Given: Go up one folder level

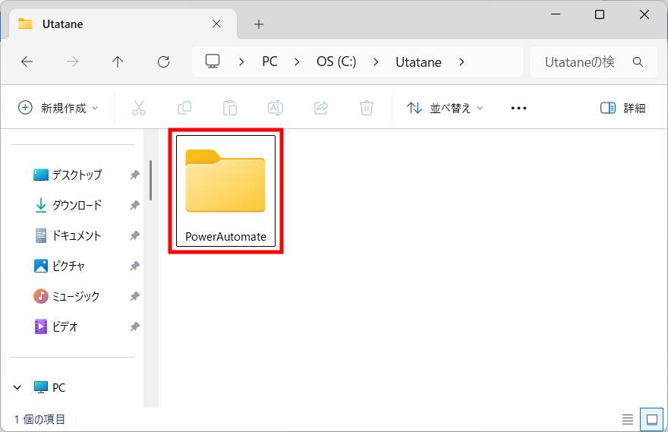Looking at the screenshot, I should [x=118, y=62].
